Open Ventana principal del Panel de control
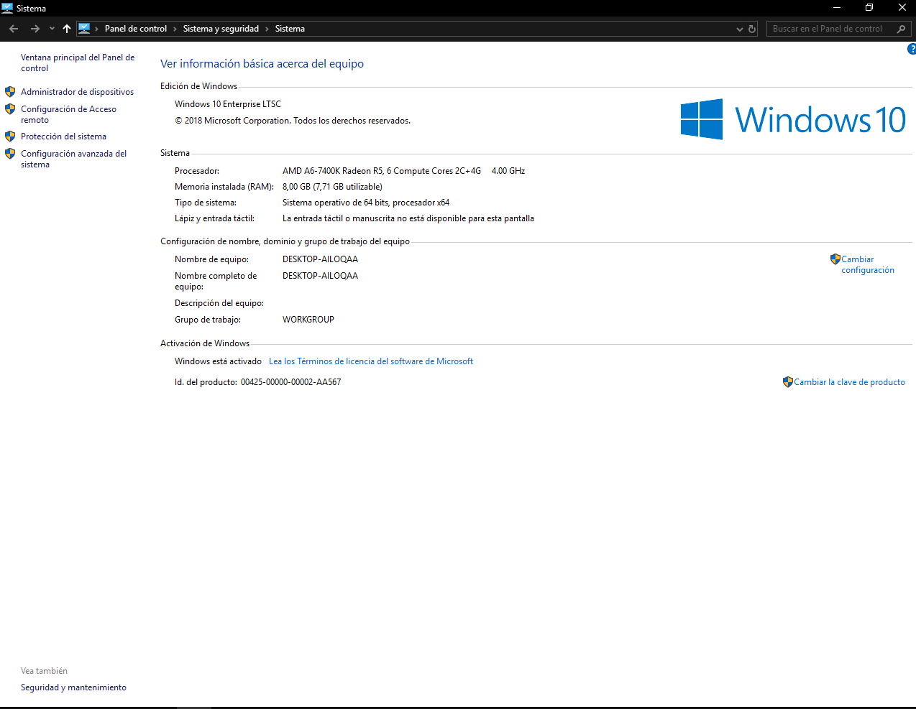The height and width of the screenshot is (709, 916). [78, 62]
